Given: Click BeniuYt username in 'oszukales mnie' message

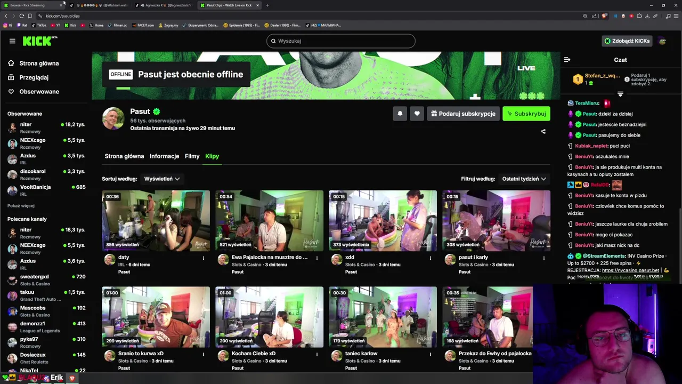Looking at the screenshot, I should [x=584, y=156].
